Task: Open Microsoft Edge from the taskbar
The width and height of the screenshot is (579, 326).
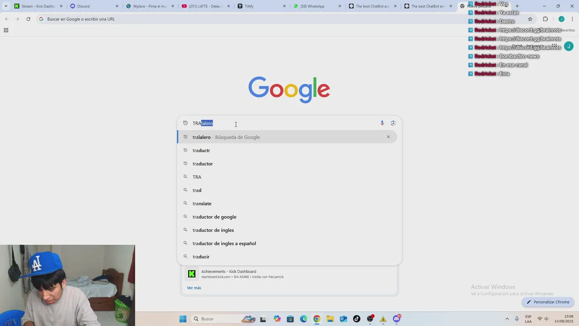Action: click(x=304, y=319)
